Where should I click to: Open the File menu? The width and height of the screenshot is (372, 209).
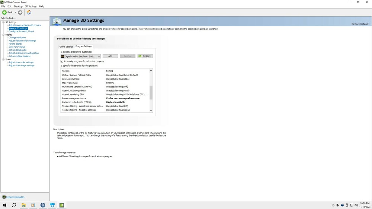point(3,6)
